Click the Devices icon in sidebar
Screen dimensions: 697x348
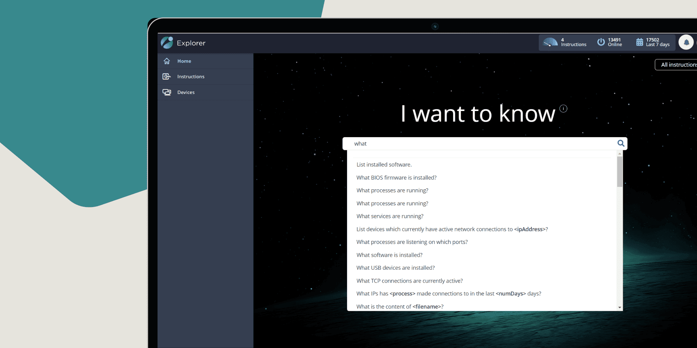click(x=167, y=92)
